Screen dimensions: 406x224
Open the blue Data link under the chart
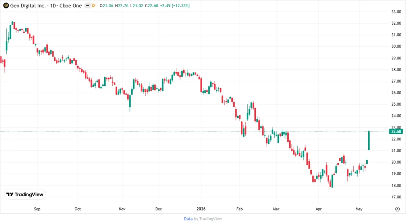click(x=188, y=219)
